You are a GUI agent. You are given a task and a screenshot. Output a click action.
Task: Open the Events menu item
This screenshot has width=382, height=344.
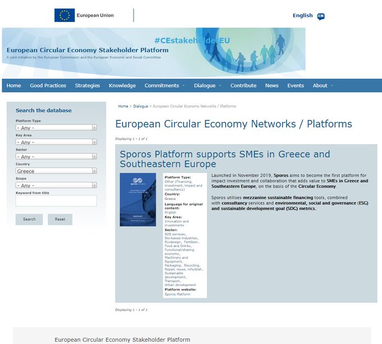coord(295,86)
